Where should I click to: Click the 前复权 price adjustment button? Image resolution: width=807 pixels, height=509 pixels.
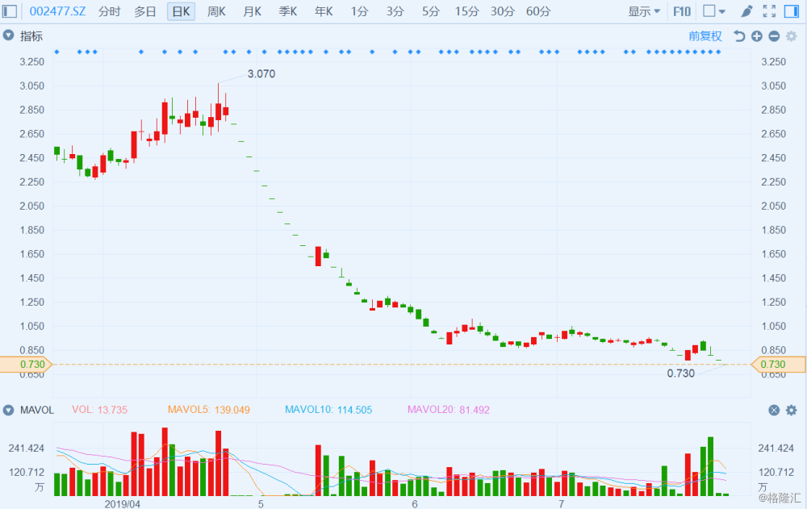coord(705,36)
